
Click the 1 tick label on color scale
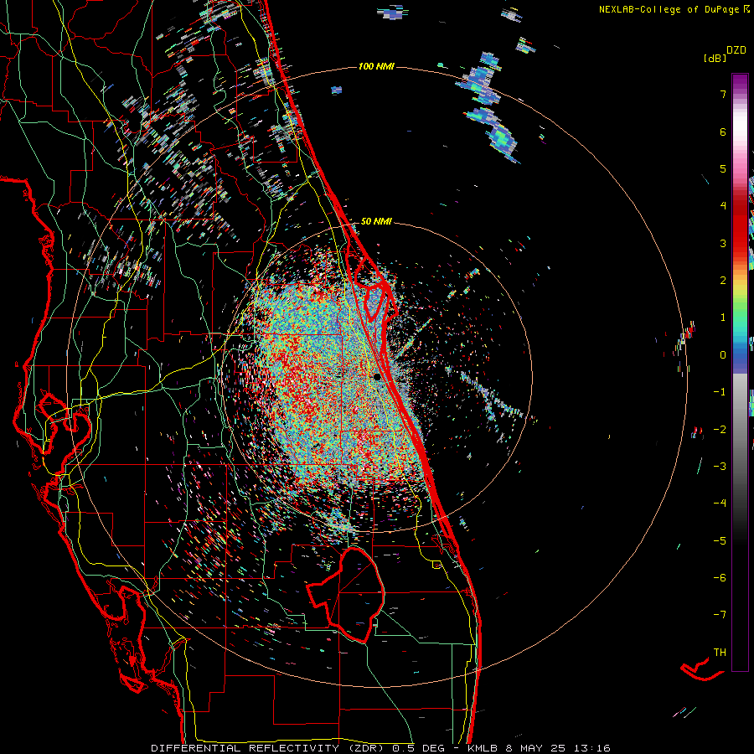pyautogui.click(x=723, y=318)
